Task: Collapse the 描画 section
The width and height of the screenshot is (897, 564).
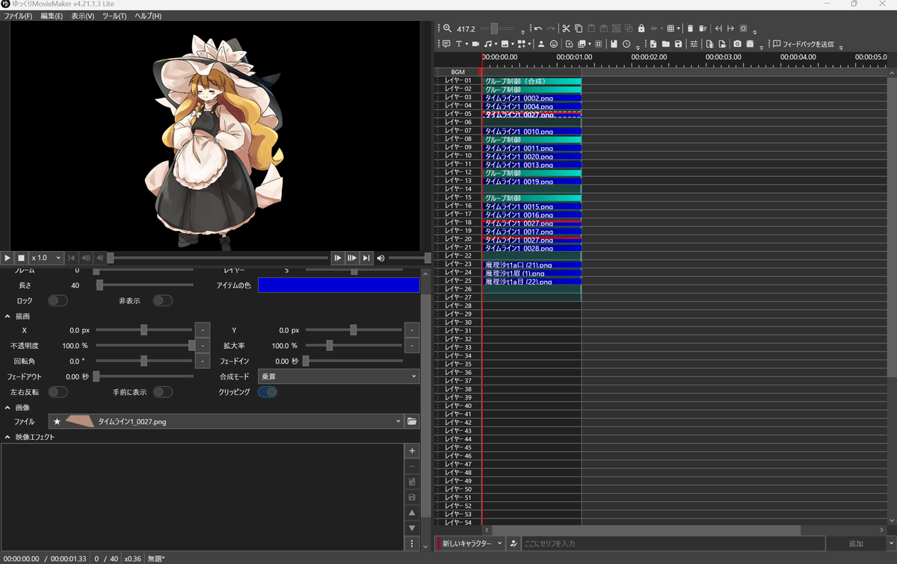Action: tap(7, 316)
